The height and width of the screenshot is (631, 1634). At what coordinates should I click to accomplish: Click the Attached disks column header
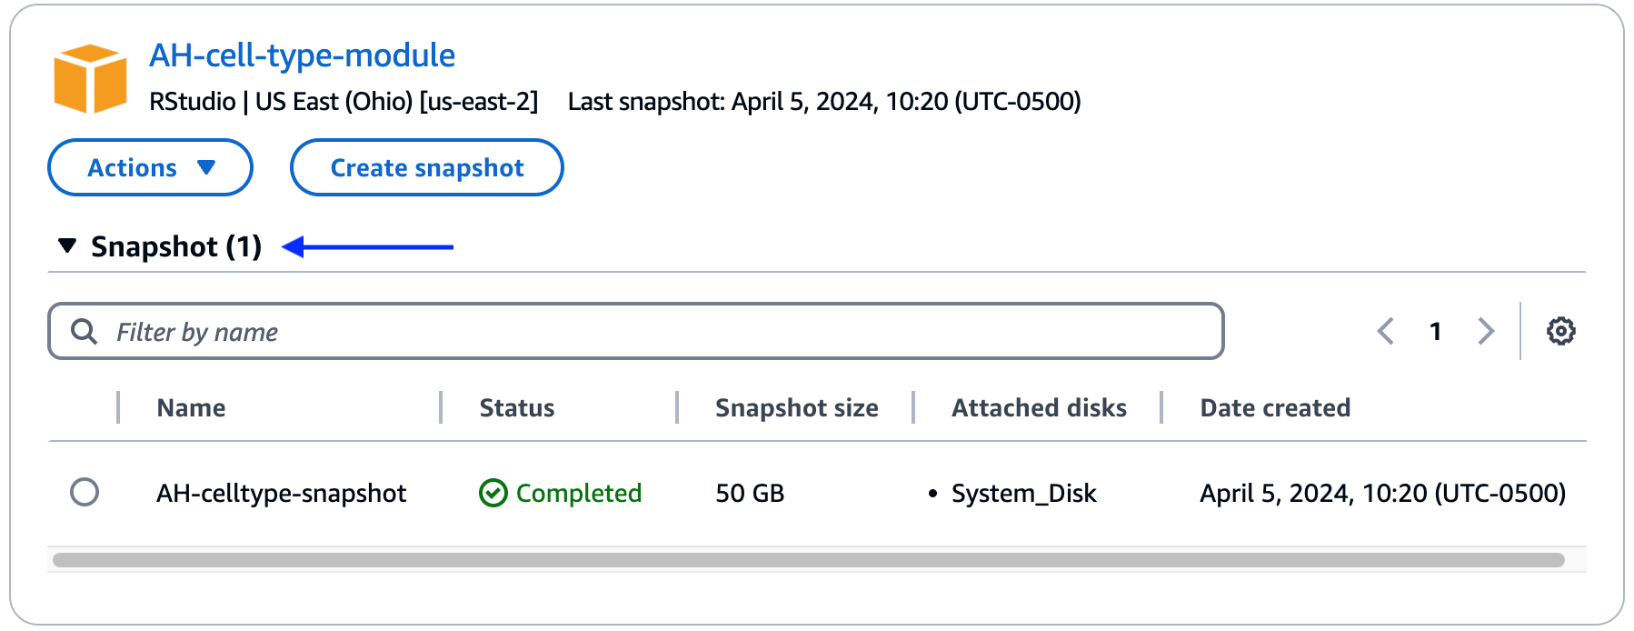[x=1039, y=407]
